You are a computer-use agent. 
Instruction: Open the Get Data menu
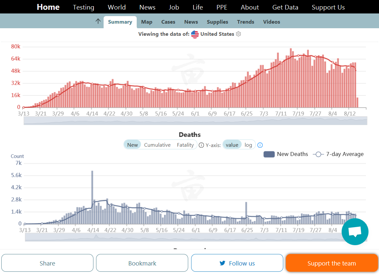click(285, 7)
